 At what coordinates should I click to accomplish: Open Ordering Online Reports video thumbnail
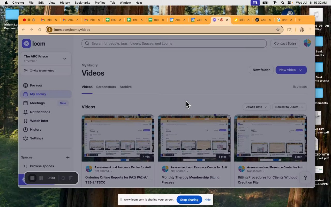118,138
